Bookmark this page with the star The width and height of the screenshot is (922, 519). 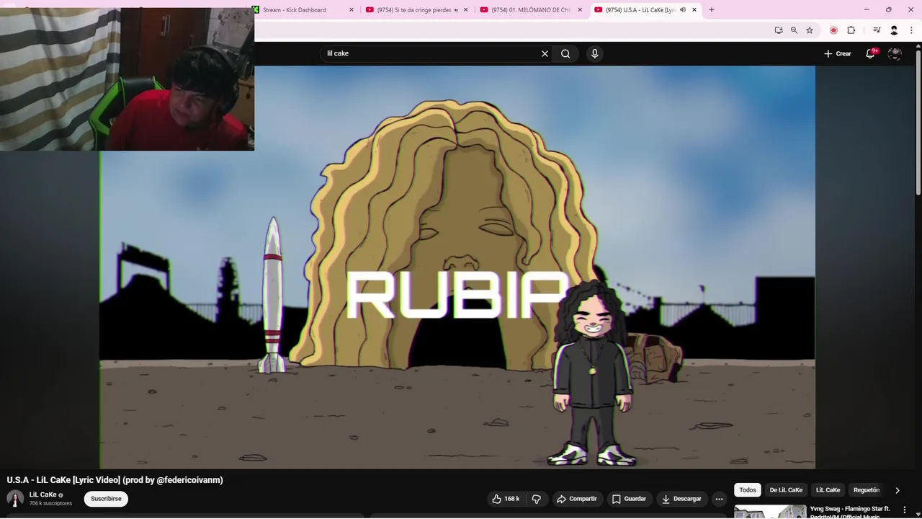810,30
